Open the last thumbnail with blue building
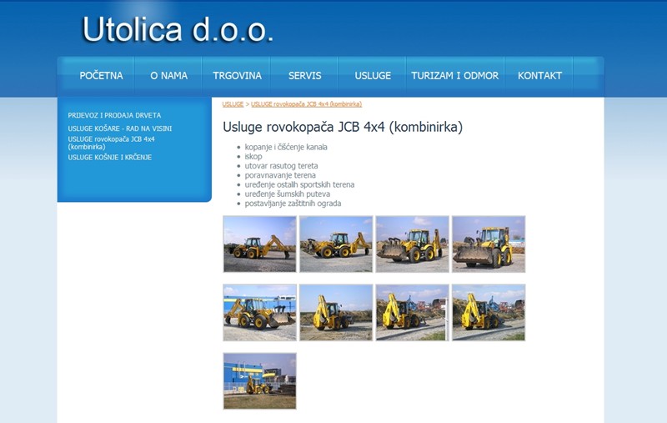 pos(259,381)
